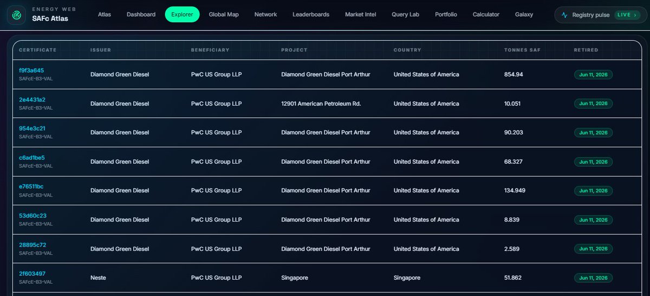This screenshot has width=650, height=296.
Task: Click the ISSUER column header
Action: pyautogui.click(x=101, y=50)
